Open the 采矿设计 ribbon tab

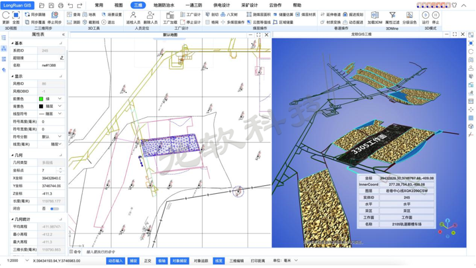(250, 5)
